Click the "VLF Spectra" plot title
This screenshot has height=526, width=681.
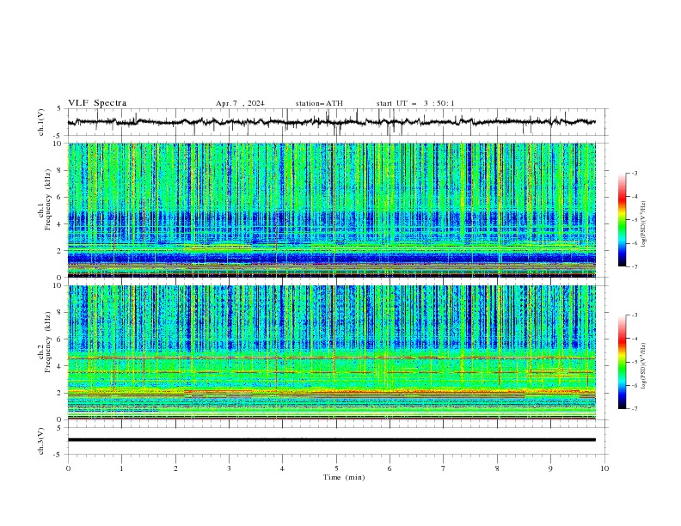pos(97,103)
